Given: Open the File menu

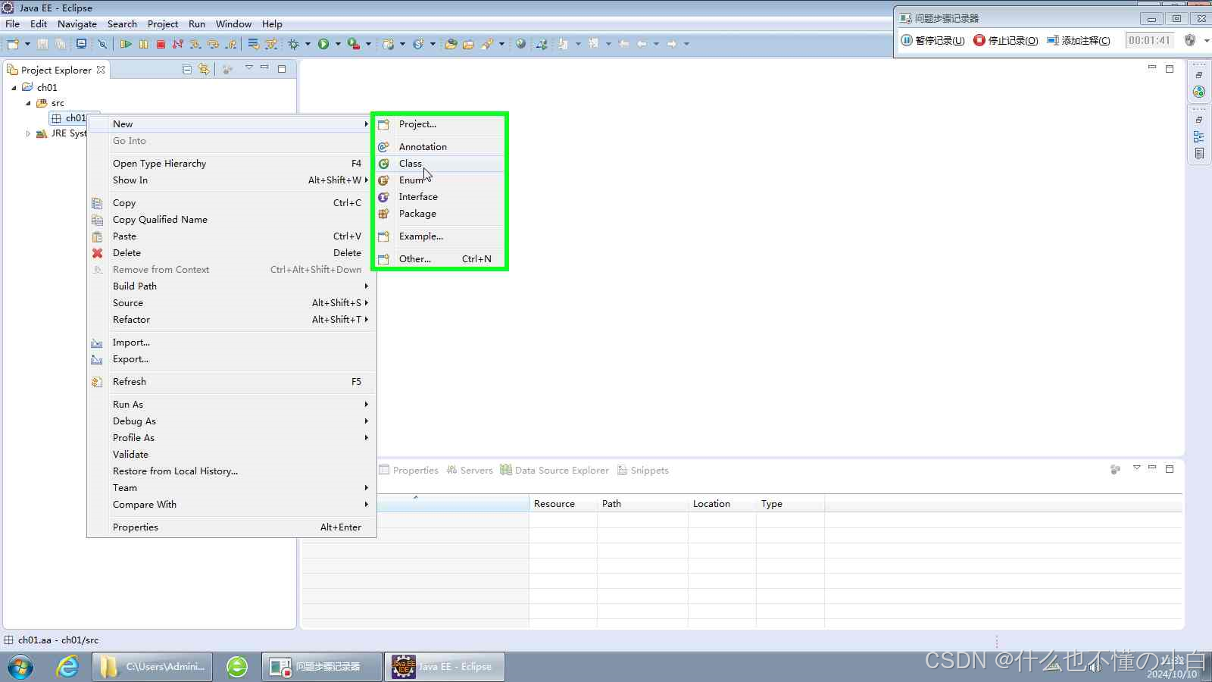Looking at the screenshot, I should point(13,24).
